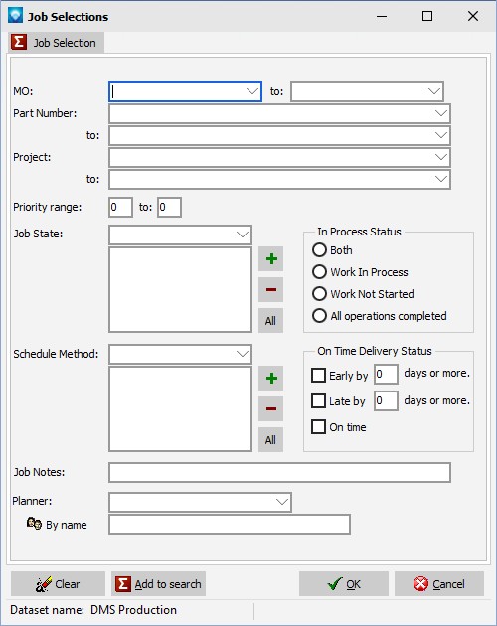Click Cancel with the red X icon
Viewport: 497px width, 626px height.
439,584
